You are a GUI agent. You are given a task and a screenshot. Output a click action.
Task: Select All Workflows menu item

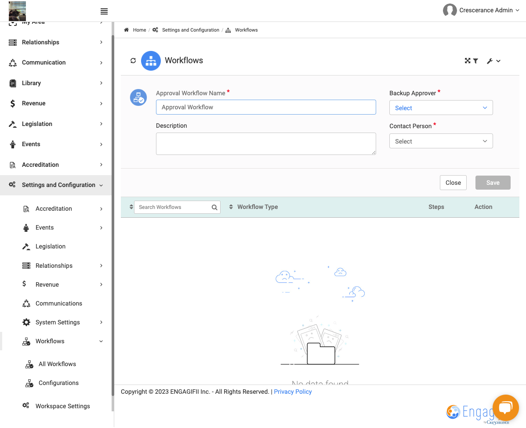(x=57, y=364)
